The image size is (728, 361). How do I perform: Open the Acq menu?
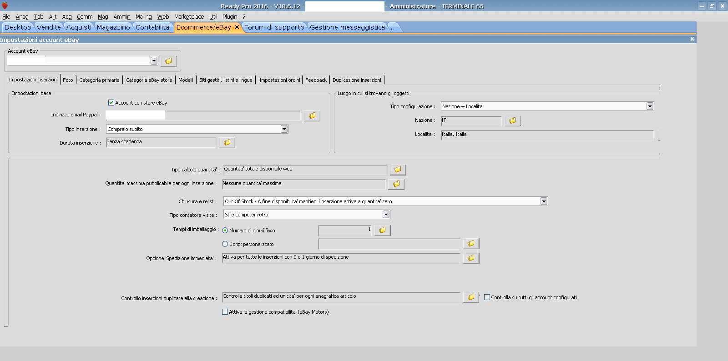(x=67, y=17)
